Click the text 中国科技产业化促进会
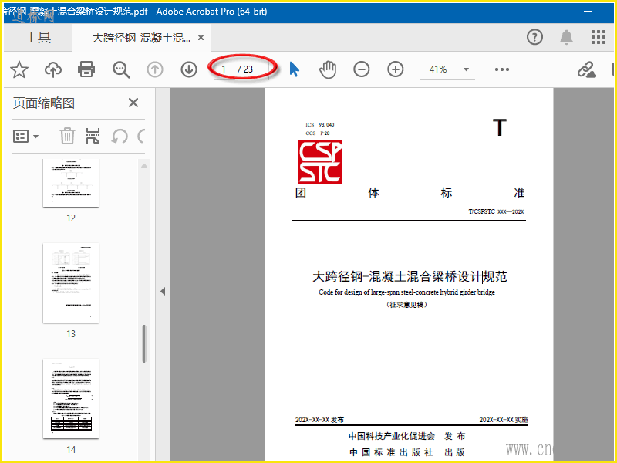Screen dimensions: 617x463 (392, 436)
